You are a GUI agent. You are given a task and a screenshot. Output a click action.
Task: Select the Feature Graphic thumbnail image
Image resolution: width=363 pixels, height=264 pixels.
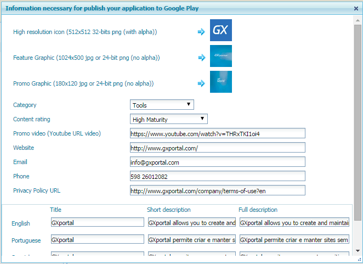pyautogui.click(x=221, y=56)
